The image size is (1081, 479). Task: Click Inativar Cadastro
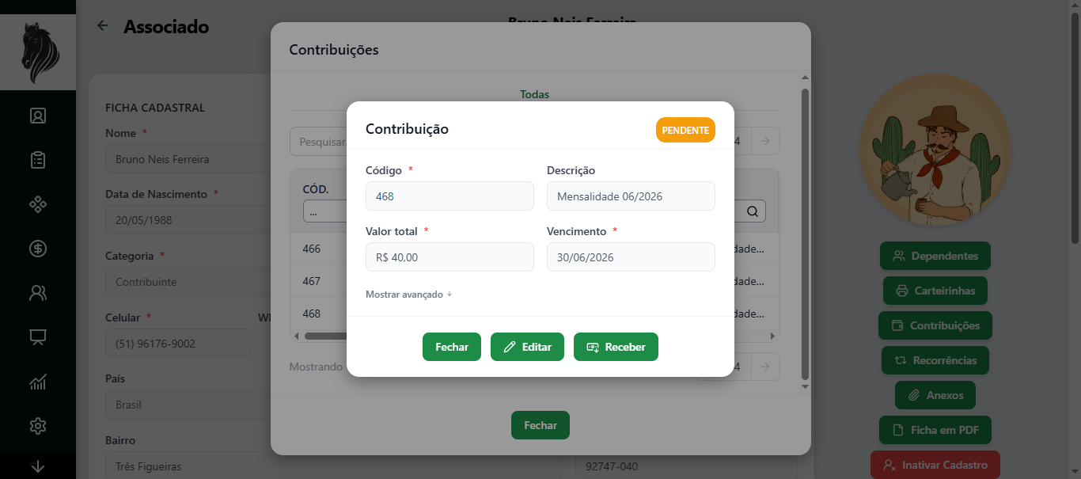[935, 465]
